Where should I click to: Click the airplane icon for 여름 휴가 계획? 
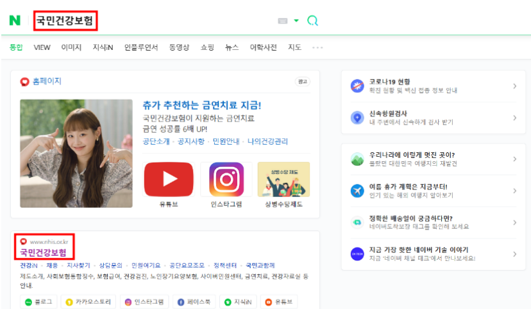357,191
